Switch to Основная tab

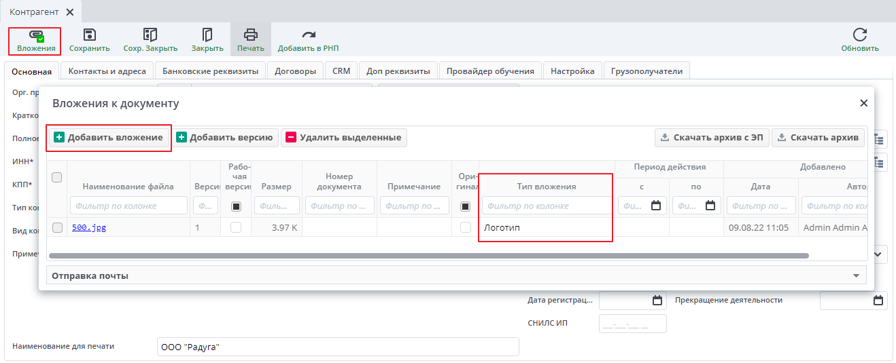32,71
